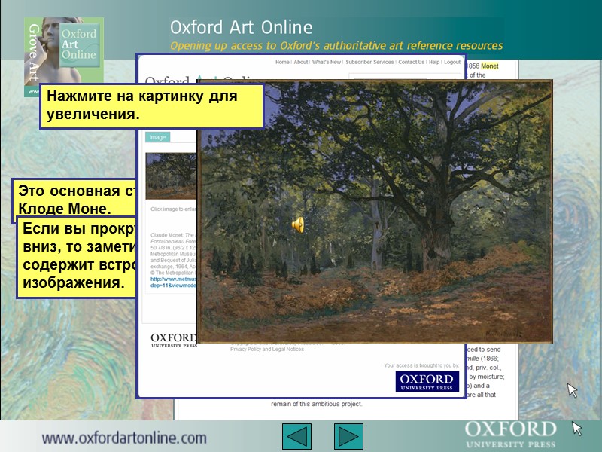The width and height of the screenshot is (602, 452).
Task: Click the Oxford Art Online heading title
Action: [x=241, y=28]
